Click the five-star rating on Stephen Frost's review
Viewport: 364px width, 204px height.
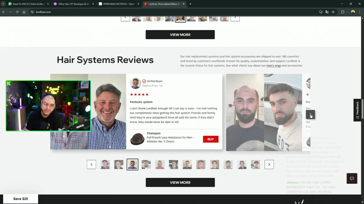point(139,95)
